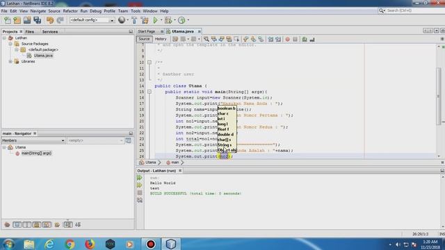
Task: Click the globe browser icon in toolbar
Action: (x=122, y=20)
